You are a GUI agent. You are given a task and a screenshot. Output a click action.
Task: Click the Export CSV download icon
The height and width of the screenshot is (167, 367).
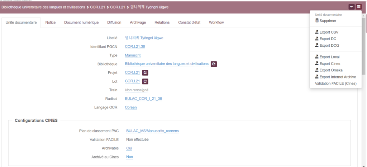pos(317,32)
